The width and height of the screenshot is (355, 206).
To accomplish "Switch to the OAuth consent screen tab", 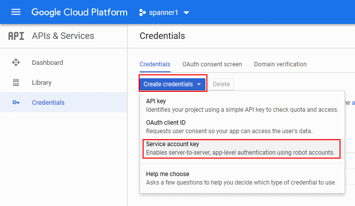I will pyautogui.click(x=212, y=64).
